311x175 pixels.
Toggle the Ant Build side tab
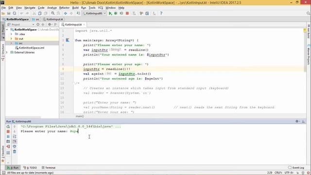[x=309, y=31]
